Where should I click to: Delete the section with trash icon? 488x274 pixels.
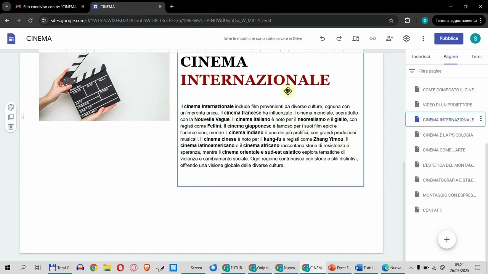point(11,127)
